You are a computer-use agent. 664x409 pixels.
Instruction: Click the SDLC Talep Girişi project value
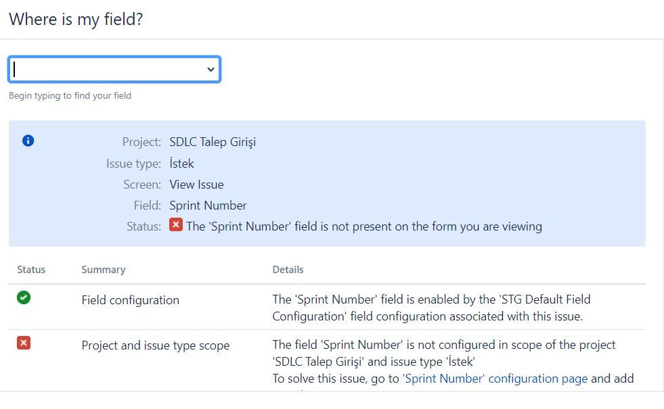(x=213, y=142)
